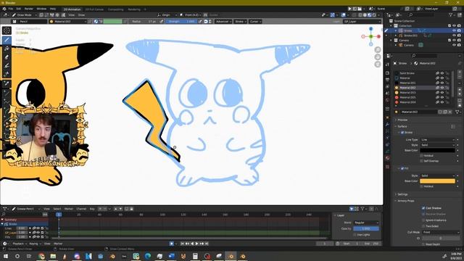Toggle the Fill checkbox in material panel
464x261 pixels.
click(x=402, y=168)
